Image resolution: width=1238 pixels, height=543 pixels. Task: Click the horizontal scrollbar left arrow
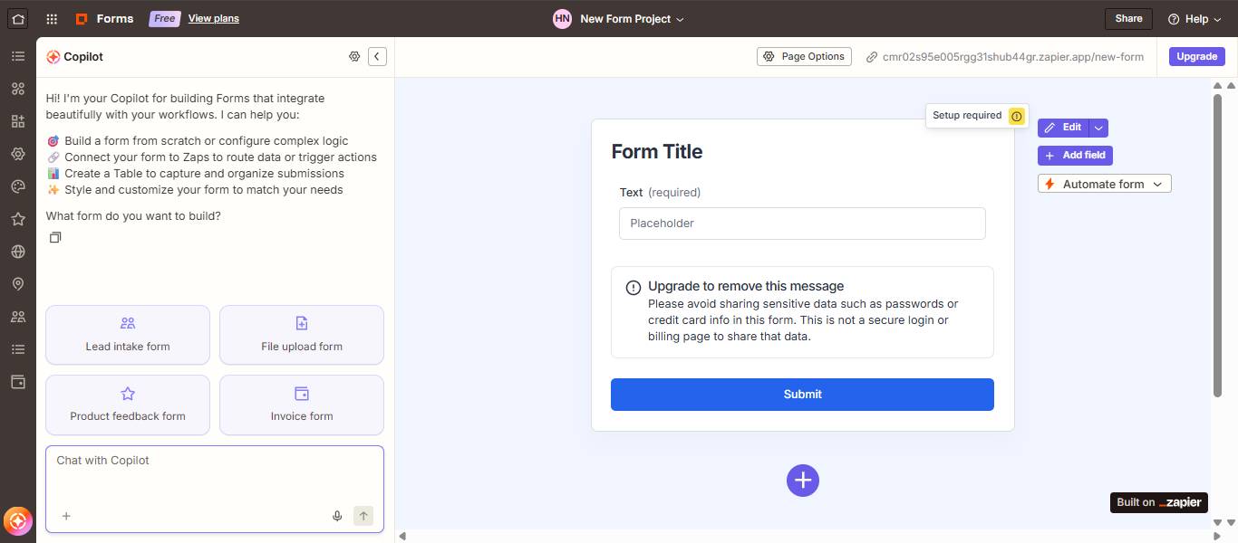pos(403,537)
